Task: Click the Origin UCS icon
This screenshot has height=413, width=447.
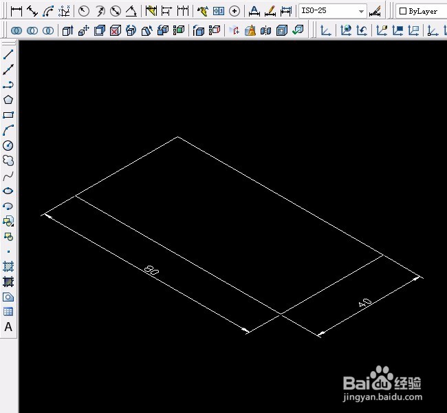Action: (x=433, y=30)
